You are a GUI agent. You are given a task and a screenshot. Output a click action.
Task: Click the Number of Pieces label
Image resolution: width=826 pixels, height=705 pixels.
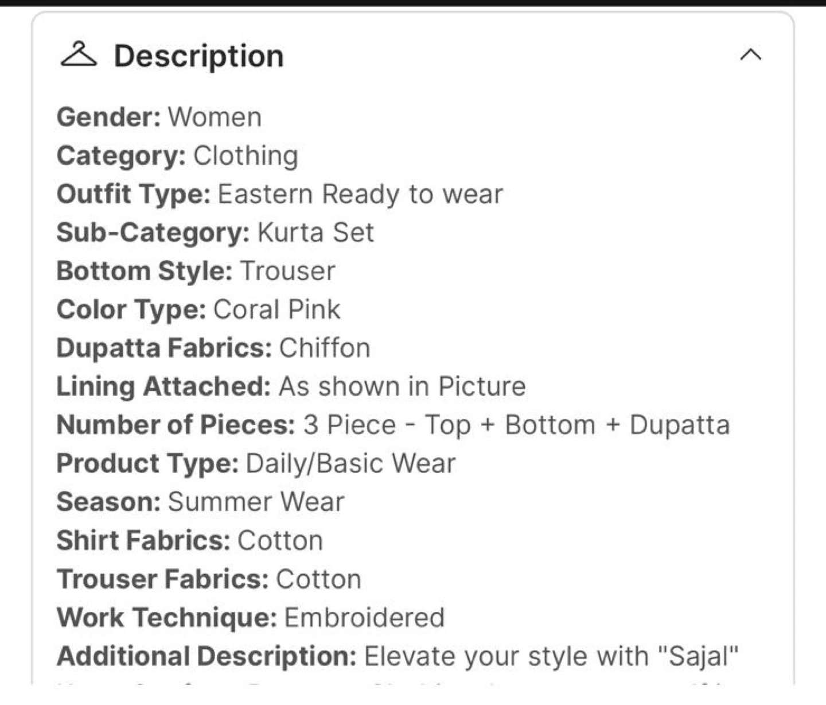(176, 425)
